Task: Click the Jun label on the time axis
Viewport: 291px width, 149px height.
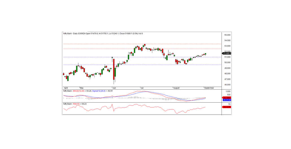Action: coord(114,88)
